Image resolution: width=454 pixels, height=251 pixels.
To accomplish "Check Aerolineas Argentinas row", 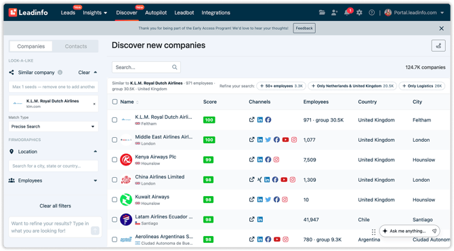I will point(115,239).
